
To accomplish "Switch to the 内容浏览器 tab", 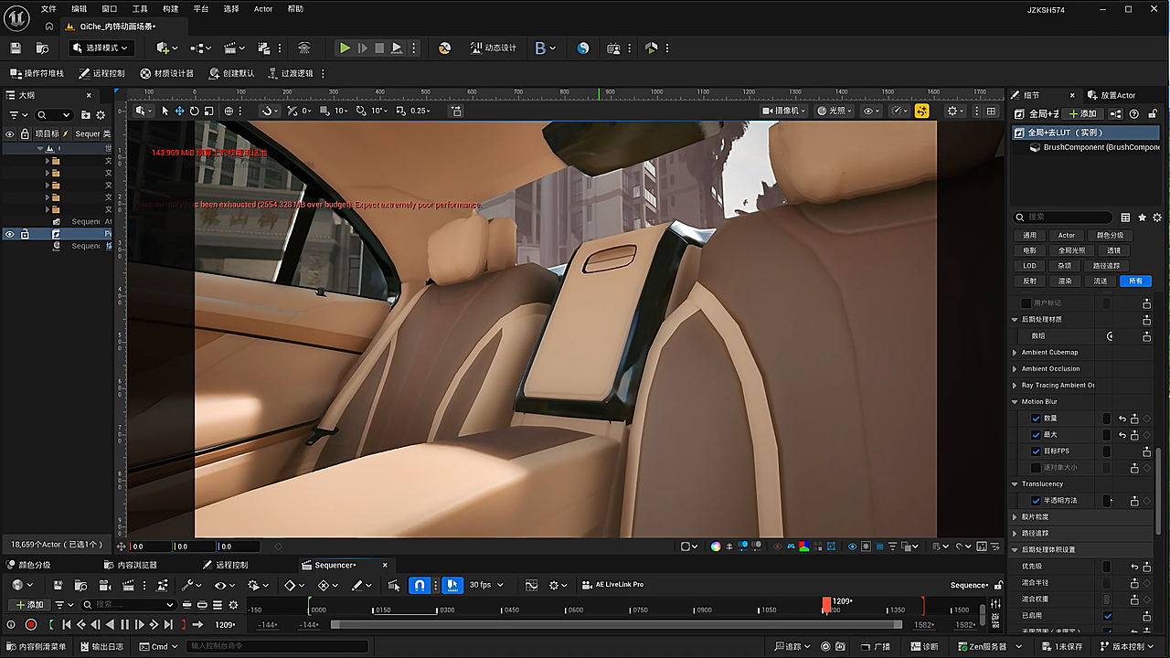I will [x=131, y=565].
